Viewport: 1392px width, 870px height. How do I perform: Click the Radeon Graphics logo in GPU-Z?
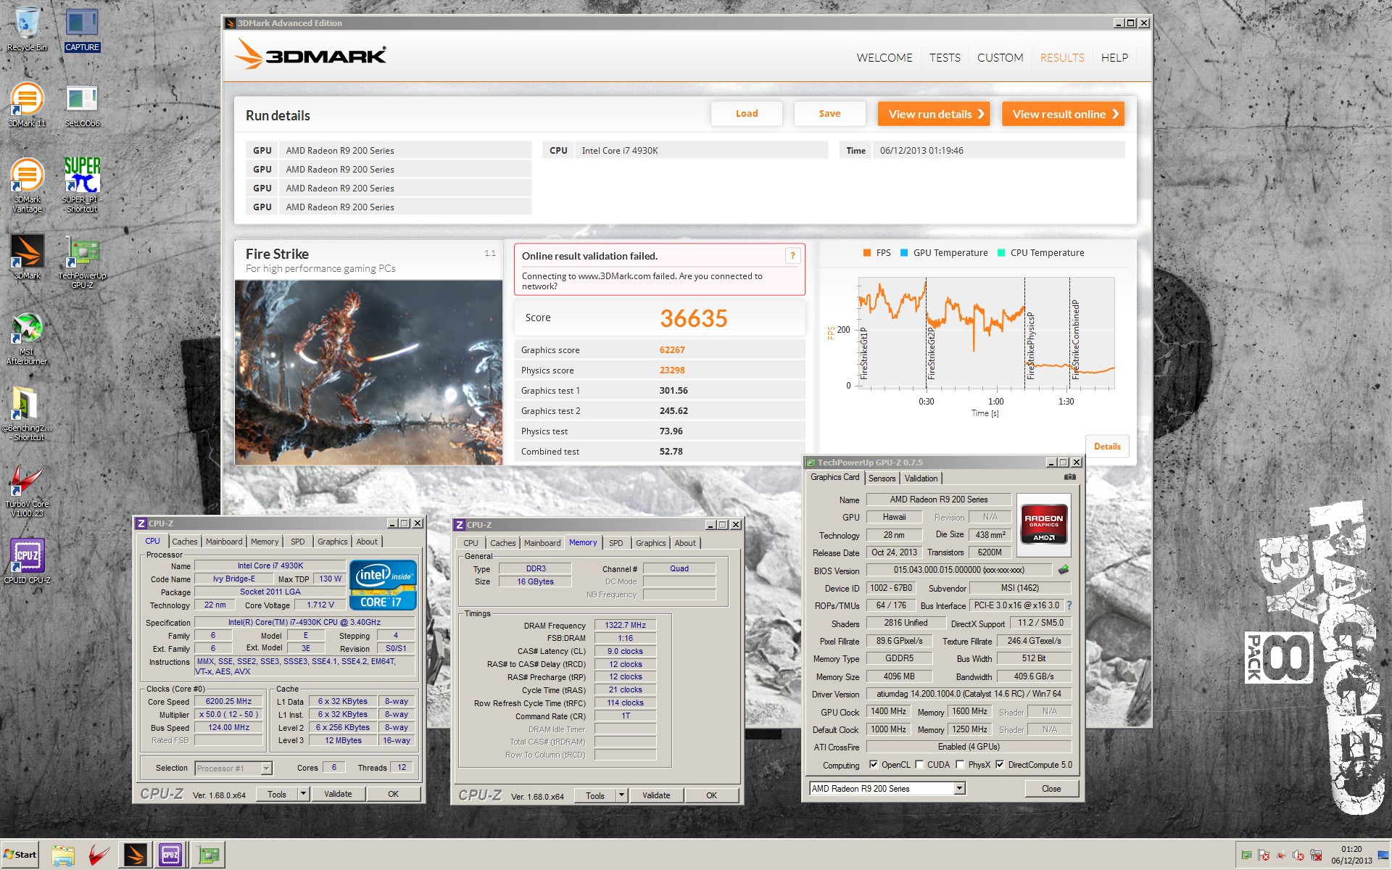pos(1043,524)
